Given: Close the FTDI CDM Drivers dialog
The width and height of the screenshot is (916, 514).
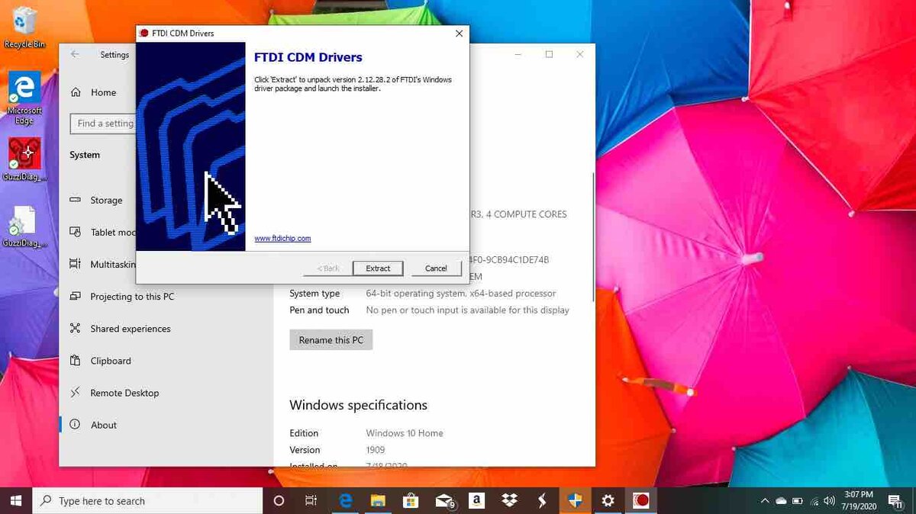Looking at the screenshot, I should click(x=459, y=34).
